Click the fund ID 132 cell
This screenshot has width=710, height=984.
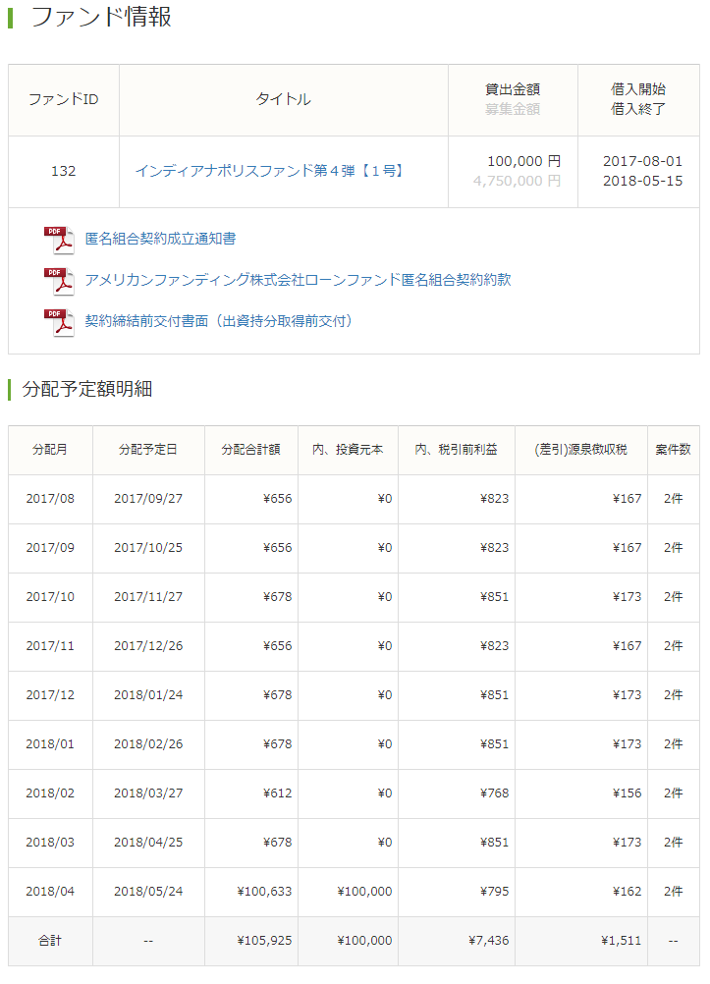pyautogui.click(x=63, y=171)
